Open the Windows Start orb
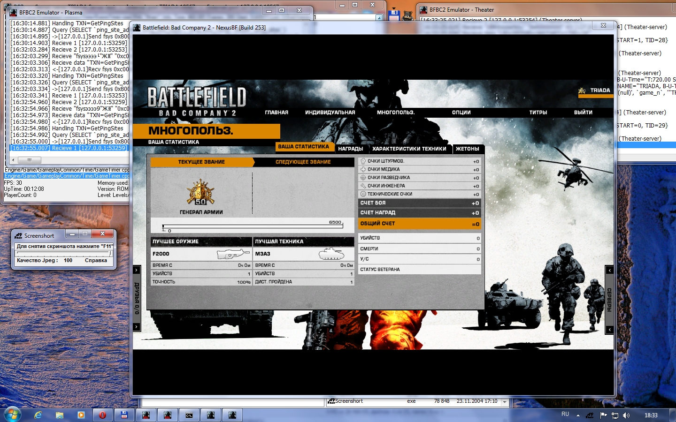Screen dimensions: 676x422 pos(12,415)
